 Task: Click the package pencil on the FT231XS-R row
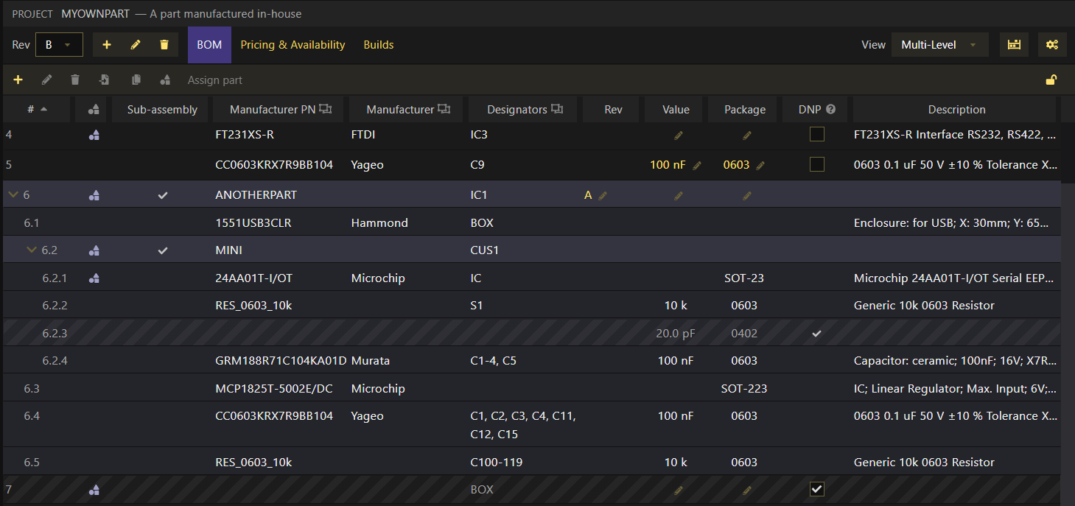[x=747, y=136]
